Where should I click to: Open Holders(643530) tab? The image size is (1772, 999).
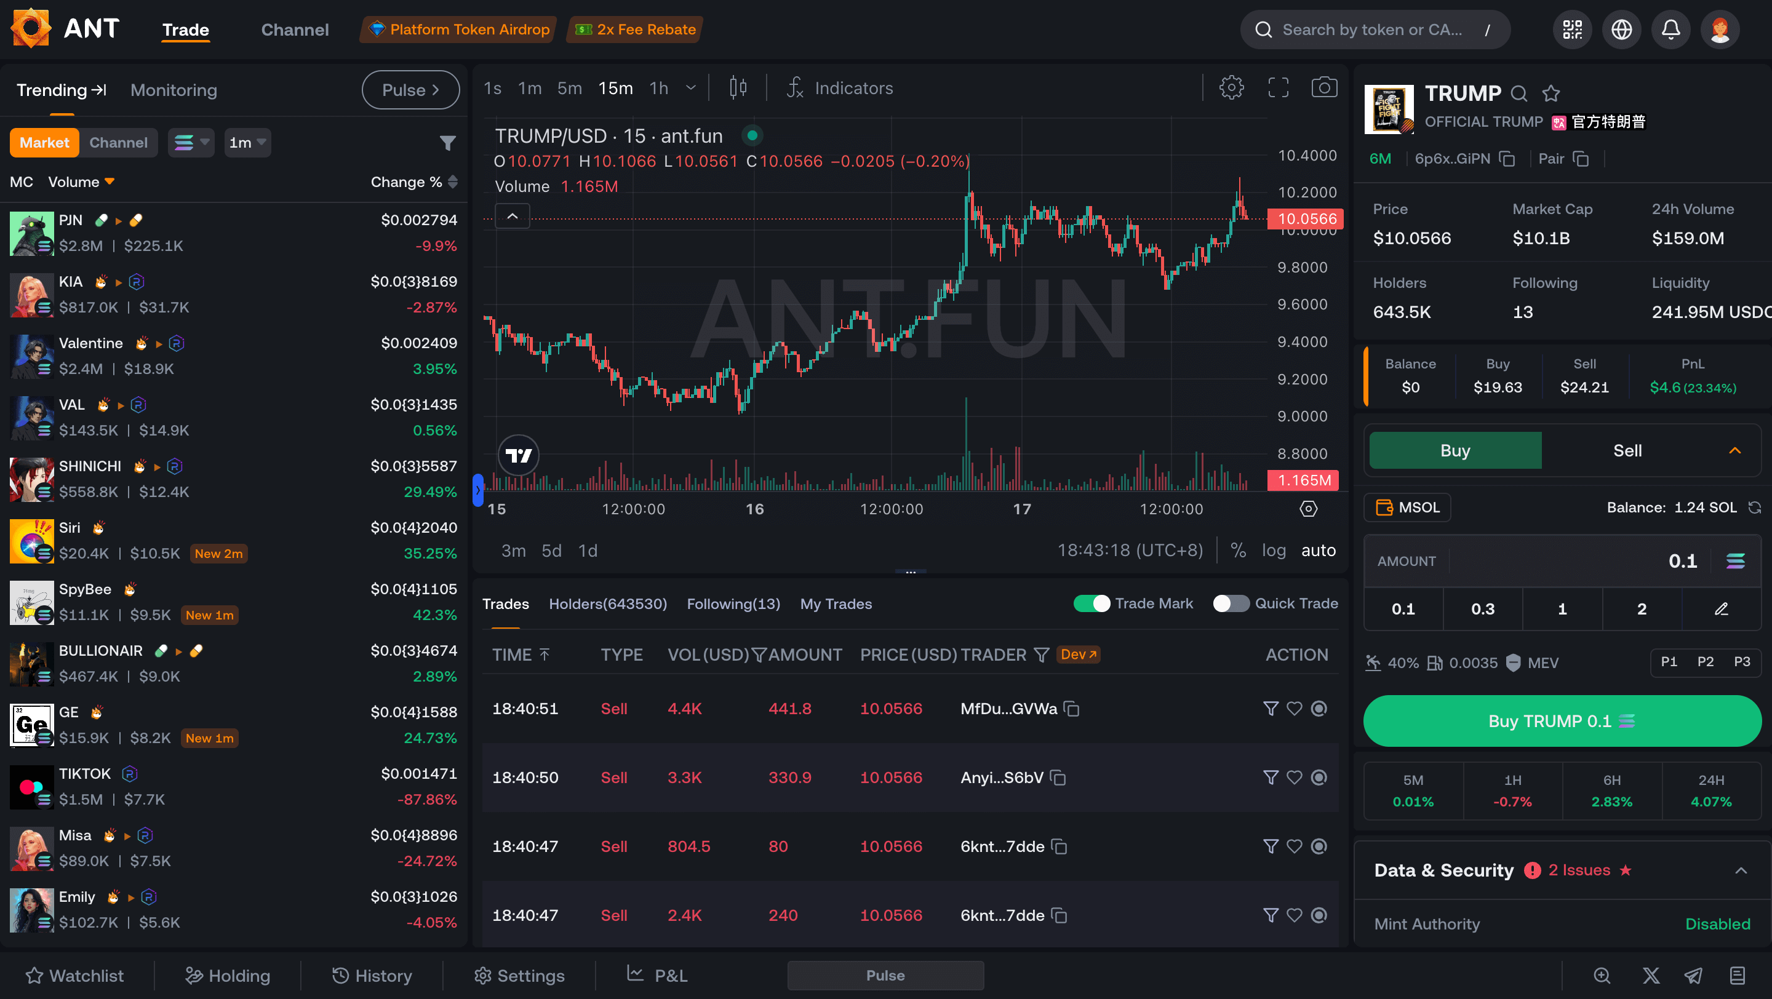(x=607, y=603)
